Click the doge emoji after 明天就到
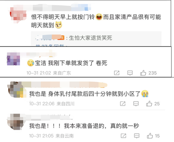Screen dimensions: 174x142 click(59, 25)
